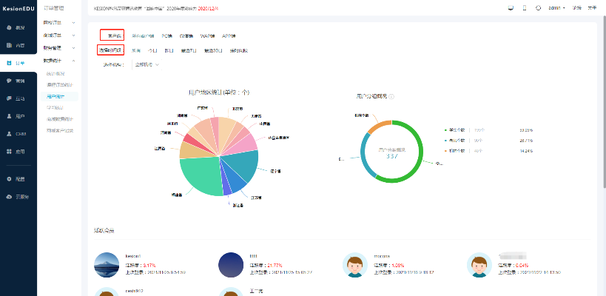The height and width of the screenshot is (296, 606).
Task: Go to the 用户 sidebar section
Action: pyautogui.click(x=18, y=116)
